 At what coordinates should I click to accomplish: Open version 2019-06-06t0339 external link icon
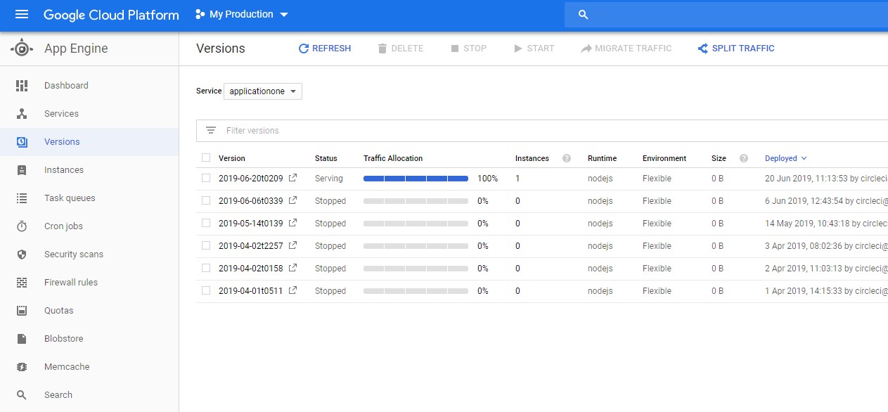(293, 200)
